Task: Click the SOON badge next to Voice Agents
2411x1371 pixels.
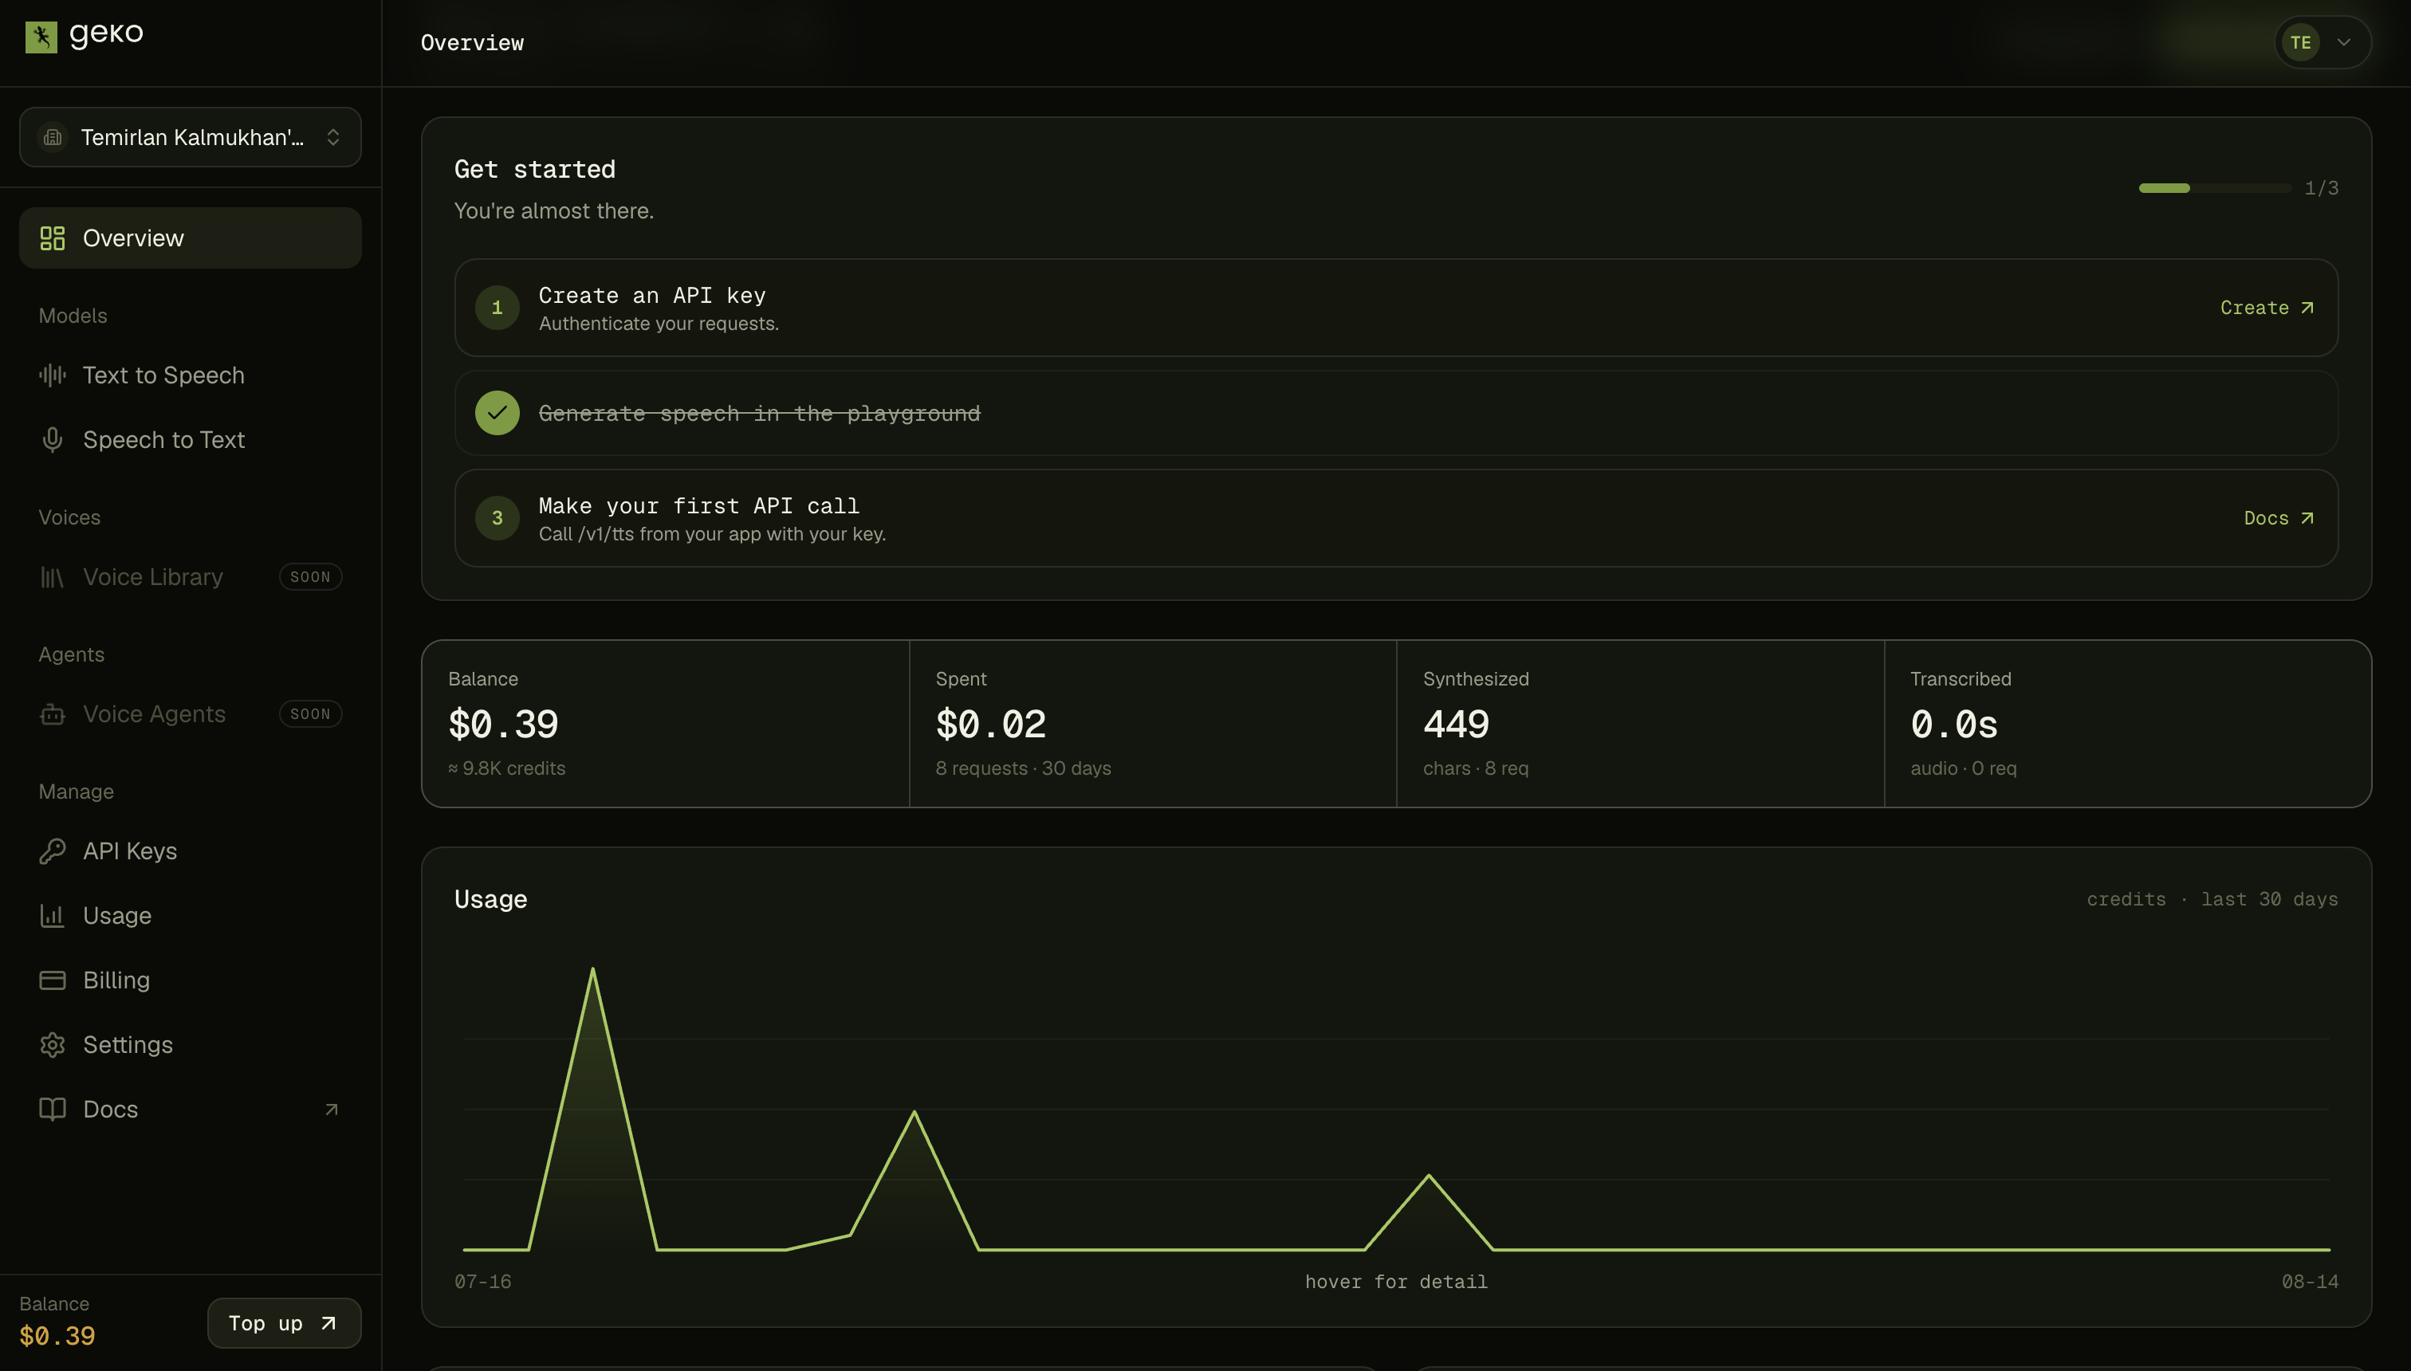Action: pos(310,713)
